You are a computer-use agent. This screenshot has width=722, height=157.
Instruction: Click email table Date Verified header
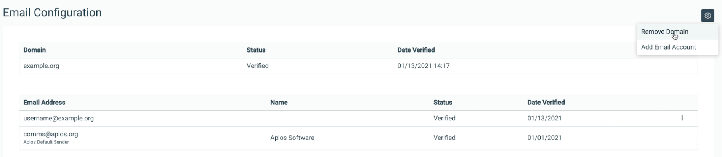click(x=546, y=103)
